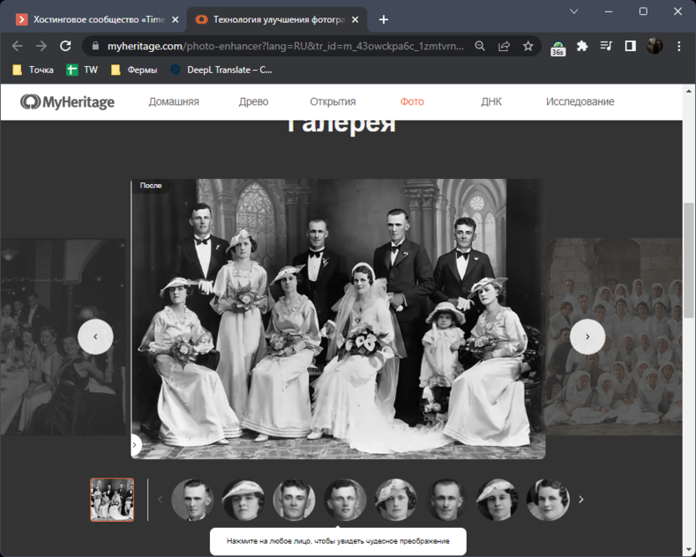Open the Extensions puzzle icon
This screenshot has width=696, height=557.
tap(582, 46)
